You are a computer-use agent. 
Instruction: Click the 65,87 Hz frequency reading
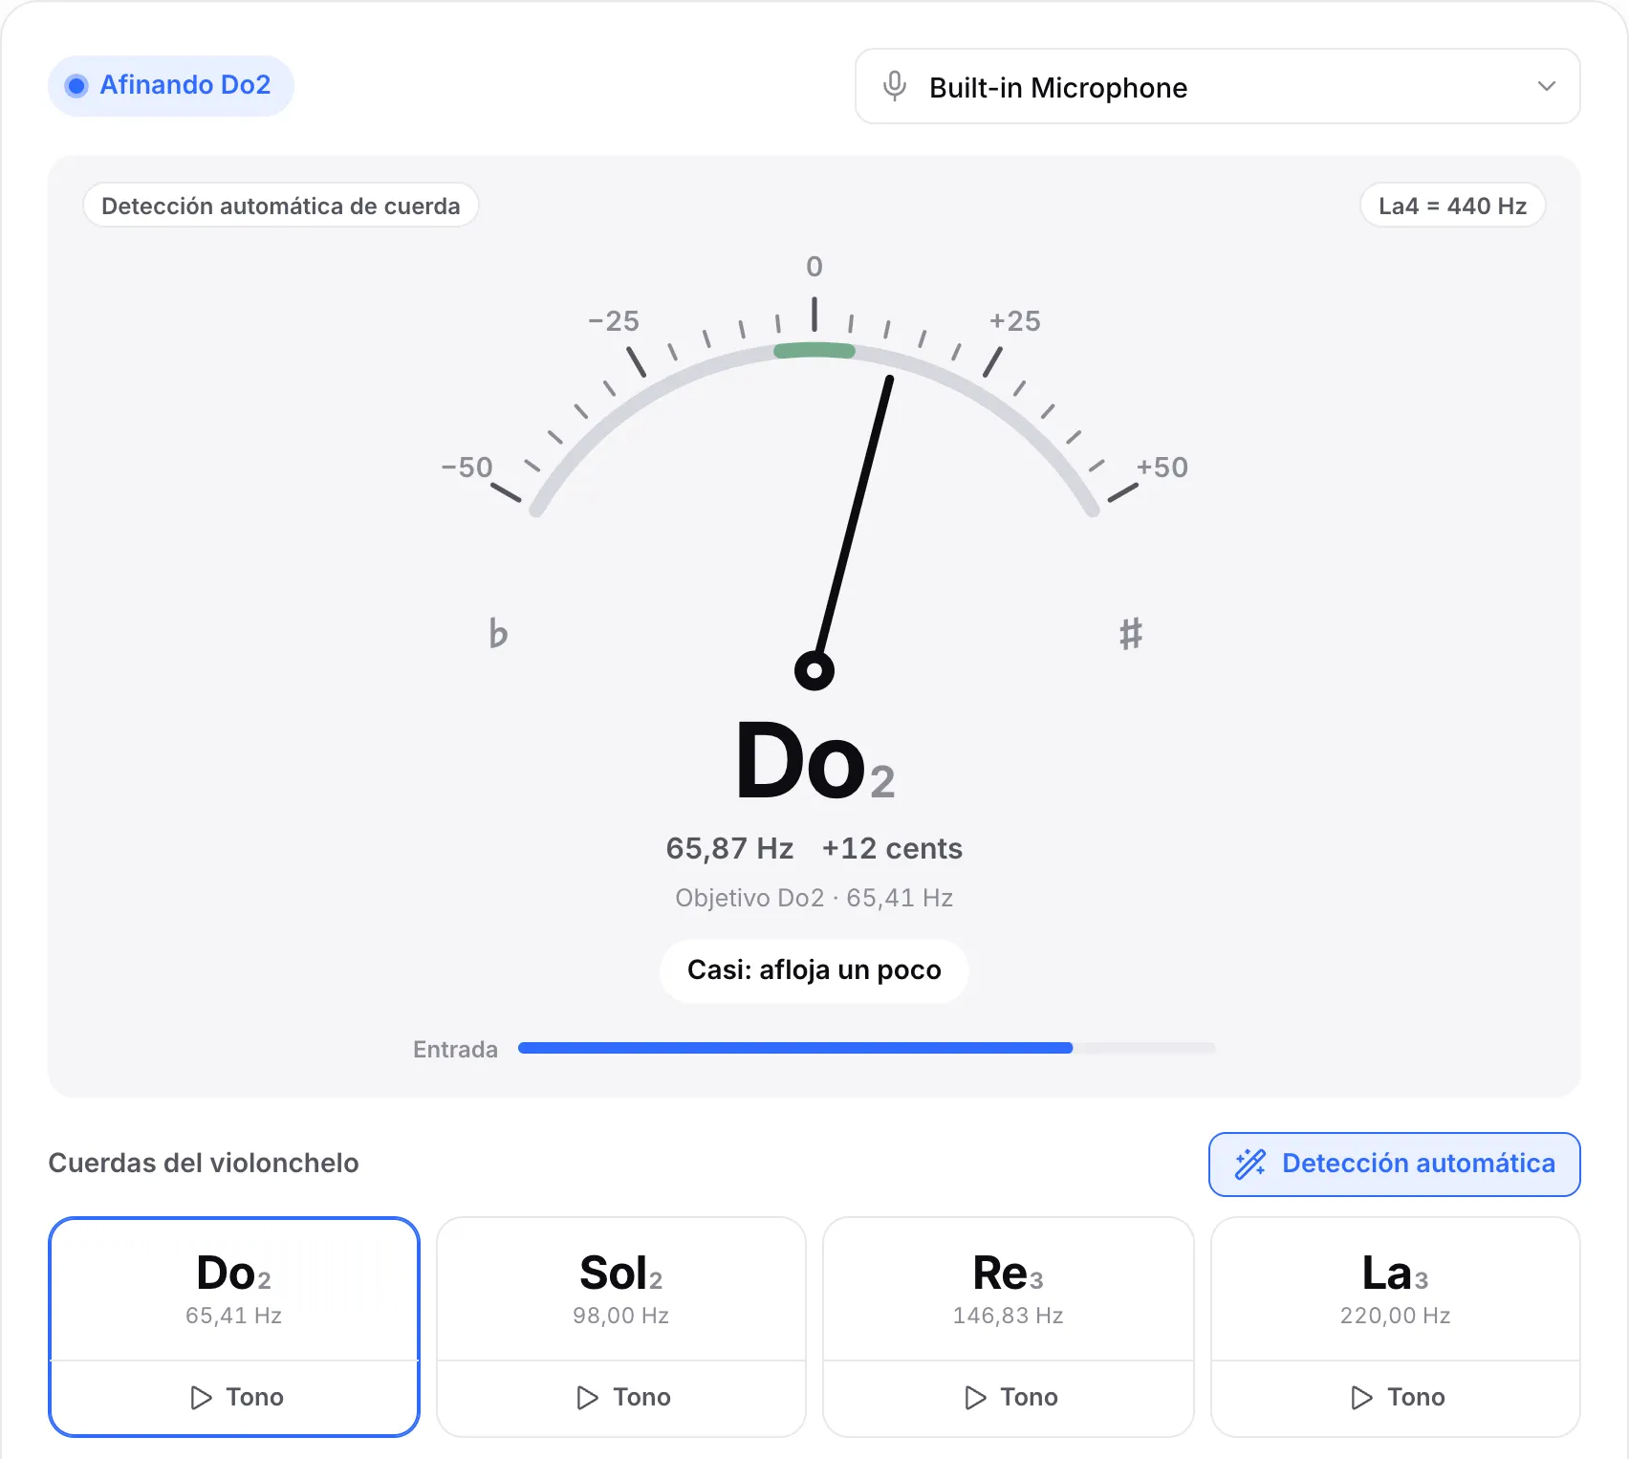click(729, 848)
